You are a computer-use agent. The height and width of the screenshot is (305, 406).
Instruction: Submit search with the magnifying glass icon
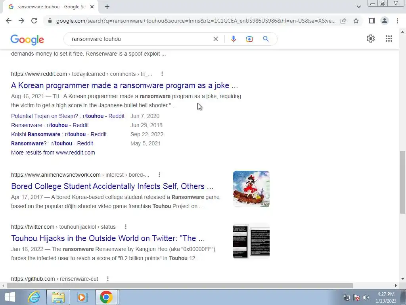tap(266, 39)
